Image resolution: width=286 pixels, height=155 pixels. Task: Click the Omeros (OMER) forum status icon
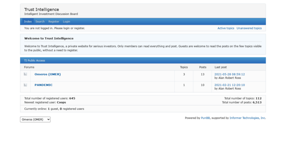25,74
